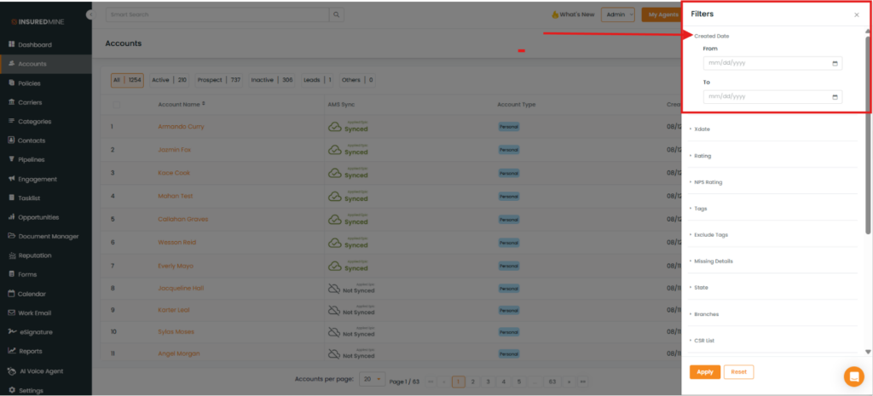Viewport: 873px width, 396px height.
Task: Open the Accounts per page dropdown
Action: click(x=373, y=379)
